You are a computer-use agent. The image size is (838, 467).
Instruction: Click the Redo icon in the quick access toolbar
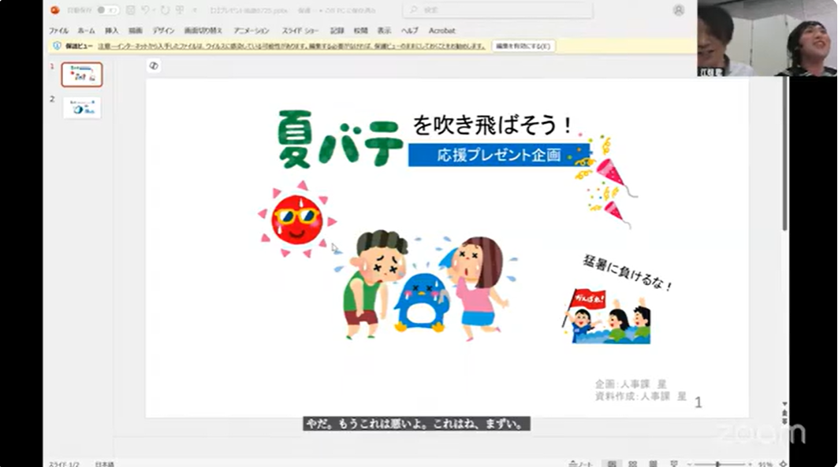165,10
